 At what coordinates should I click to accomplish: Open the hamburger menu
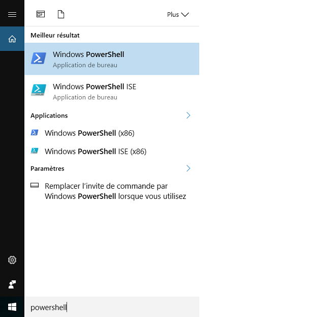point(12,14)
